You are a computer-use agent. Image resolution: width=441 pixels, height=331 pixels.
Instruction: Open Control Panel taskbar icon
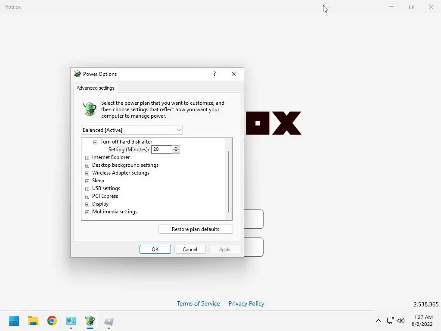click(71, 321)
